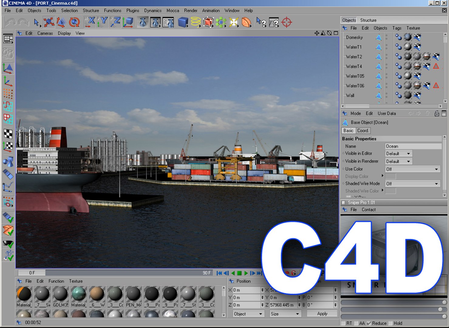The width and height of the screenshot is (449, 328).
Task: Switch the world/object coordinate system icon
Action: click(x=128, y=22)
